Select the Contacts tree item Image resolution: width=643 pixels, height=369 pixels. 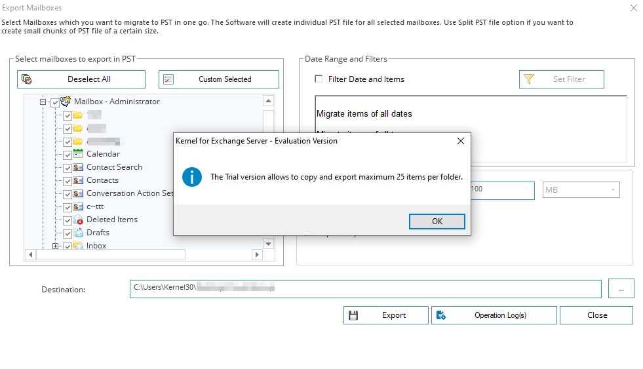102,180
